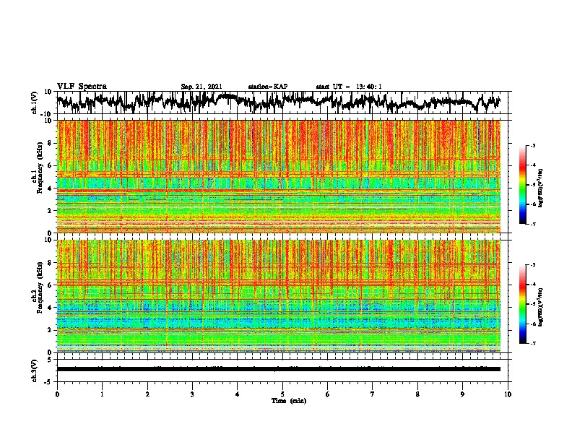The image size is (572, 442).
Task: Click the "5" tick on ch.3(V) axis
Action: pos(50,360)
